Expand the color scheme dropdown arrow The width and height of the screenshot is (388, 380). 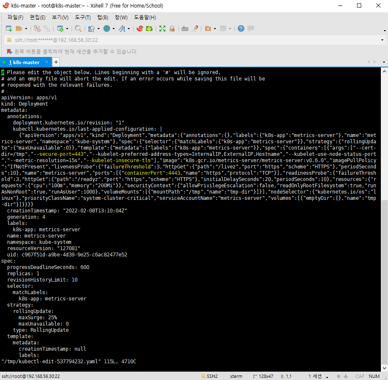click(98, 29)
